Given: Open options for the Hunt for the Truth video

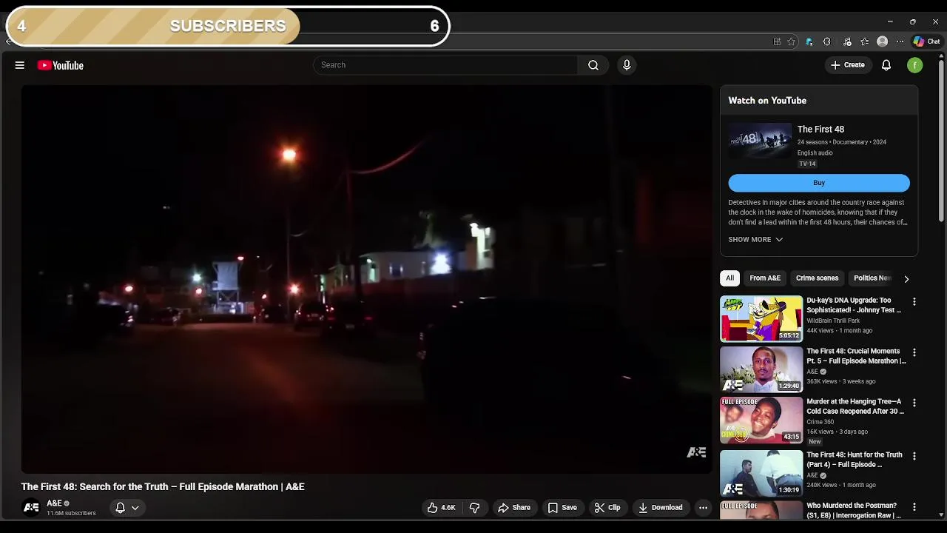Looking at the screenshot, I should pos(914,457).
